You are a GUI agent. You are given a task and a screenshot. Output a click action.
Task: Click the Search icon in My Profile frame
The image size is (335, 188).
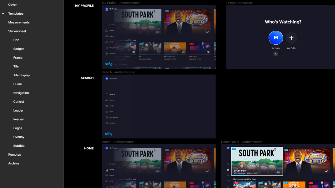(107, 25)
